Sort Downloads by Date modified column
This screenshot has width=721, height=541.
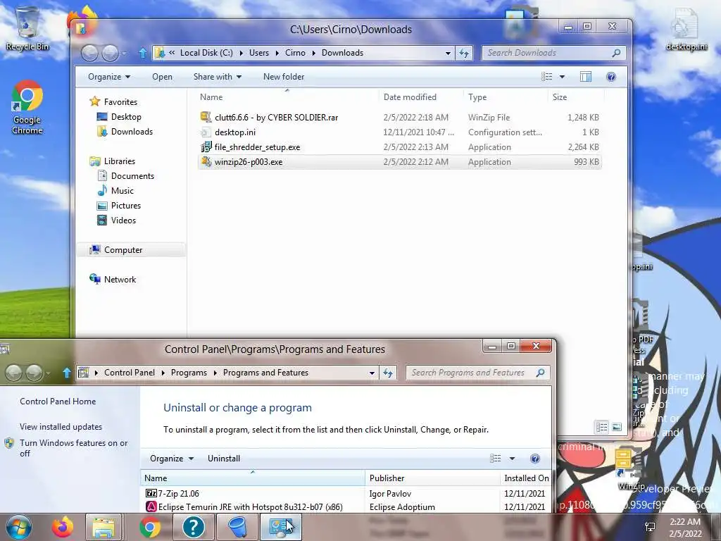click(421, 97)
